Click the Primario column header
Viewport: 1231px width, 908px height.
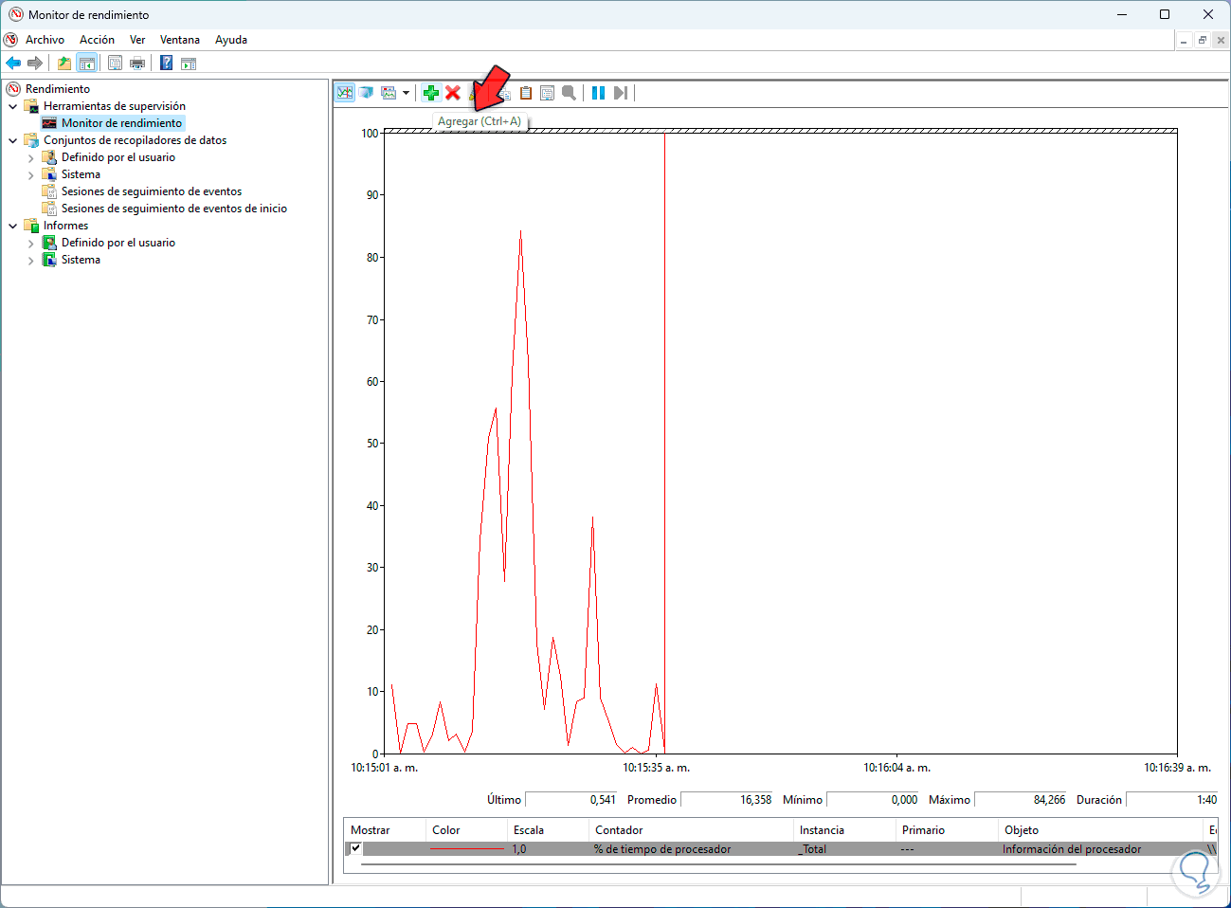(947, 830)
